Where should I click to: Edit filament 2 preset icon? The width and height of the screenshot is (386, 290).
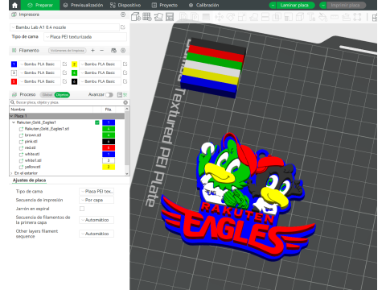pos(125,64)
